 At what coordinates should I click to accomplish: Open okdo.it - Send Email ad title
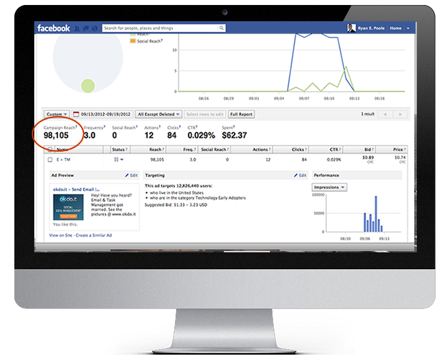[x=76, y=189]
